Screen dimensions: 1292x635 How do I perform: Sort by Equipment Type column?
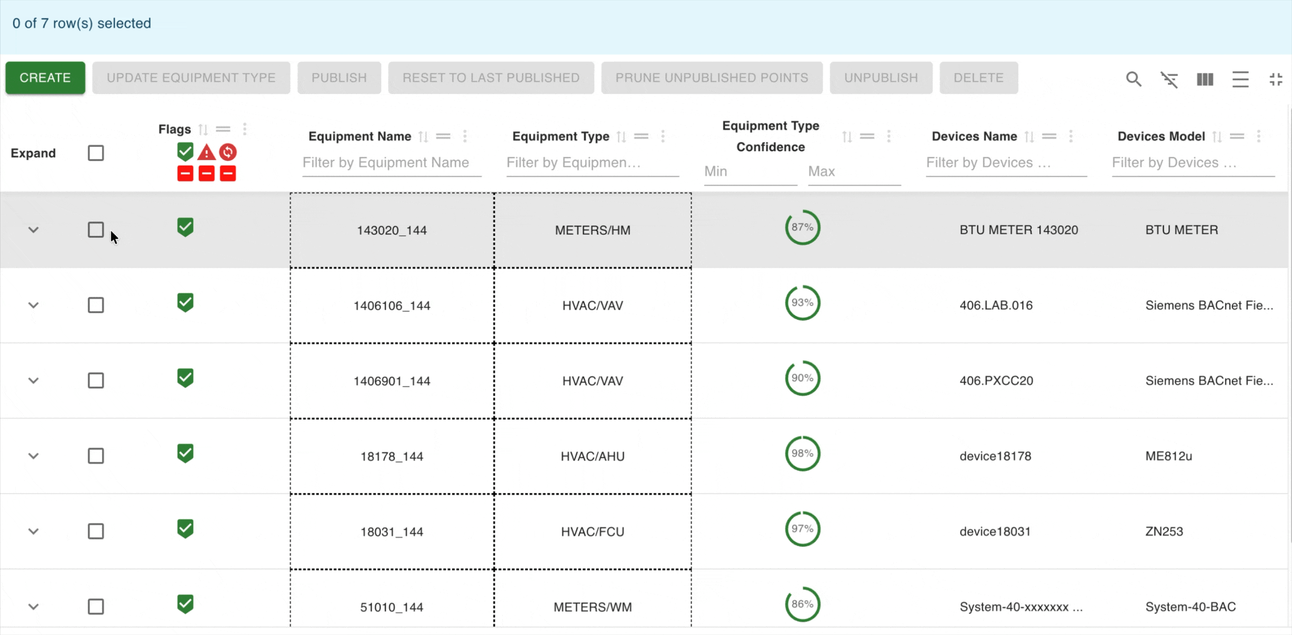pos(621,136)
